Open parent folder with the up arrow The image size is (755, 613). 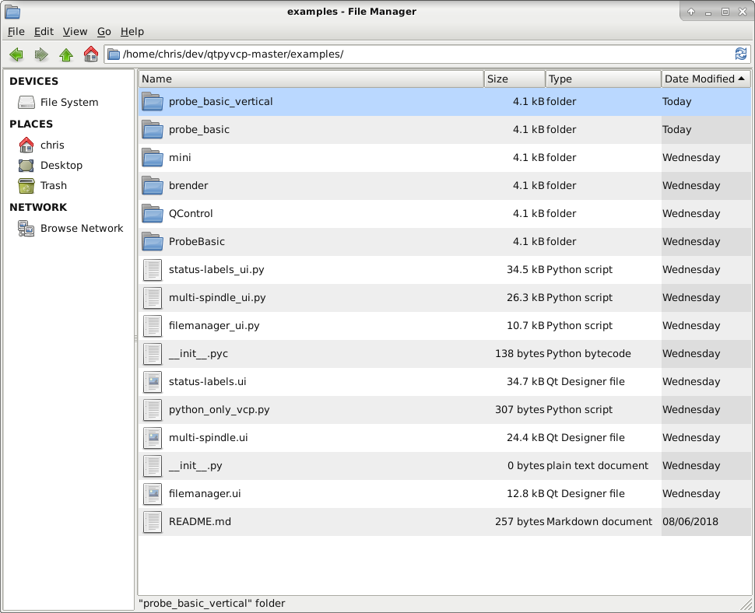pos(66,54)
